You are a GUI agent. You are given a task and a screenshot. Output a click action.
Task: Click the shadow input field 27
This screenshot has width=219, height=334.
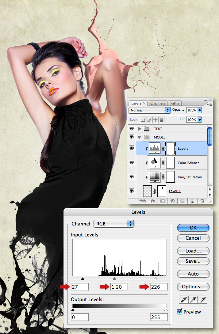[80, 287]
